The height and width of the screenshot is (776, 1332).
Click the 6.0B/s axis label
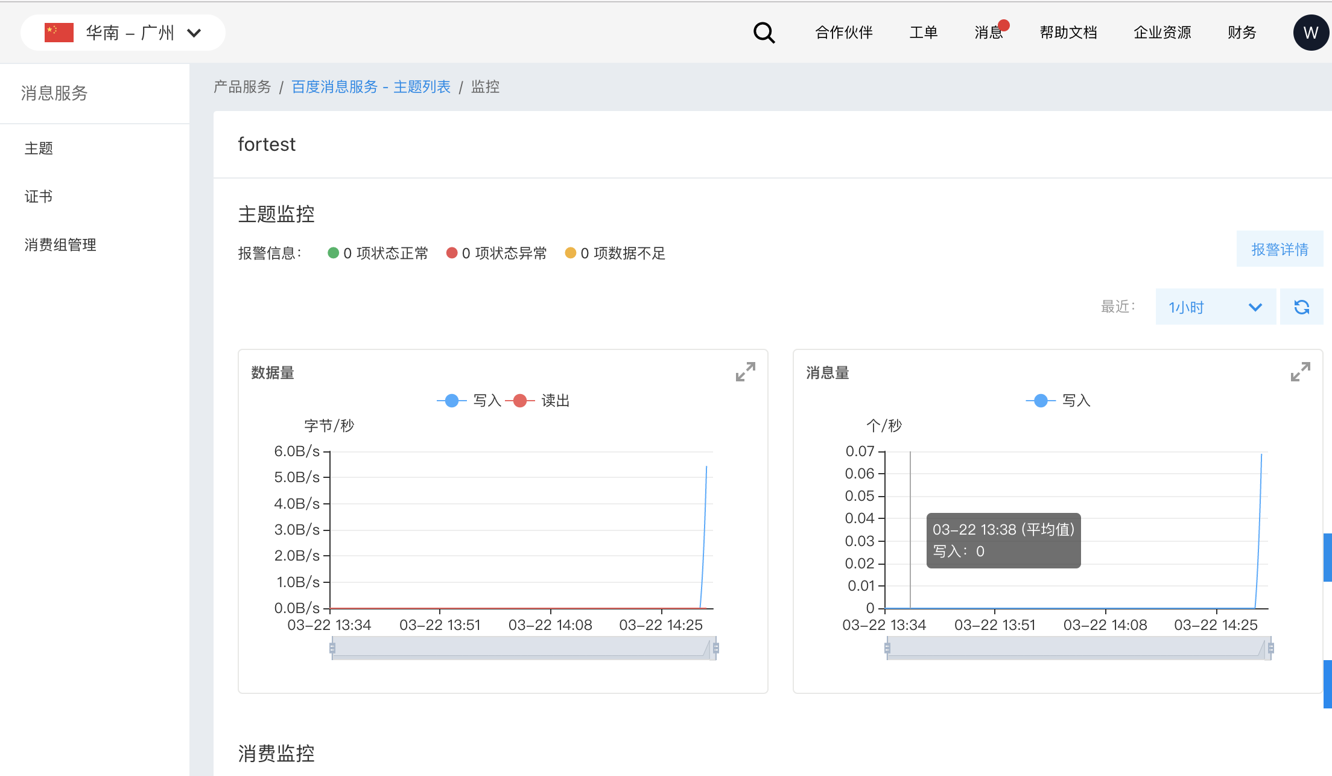297,451
